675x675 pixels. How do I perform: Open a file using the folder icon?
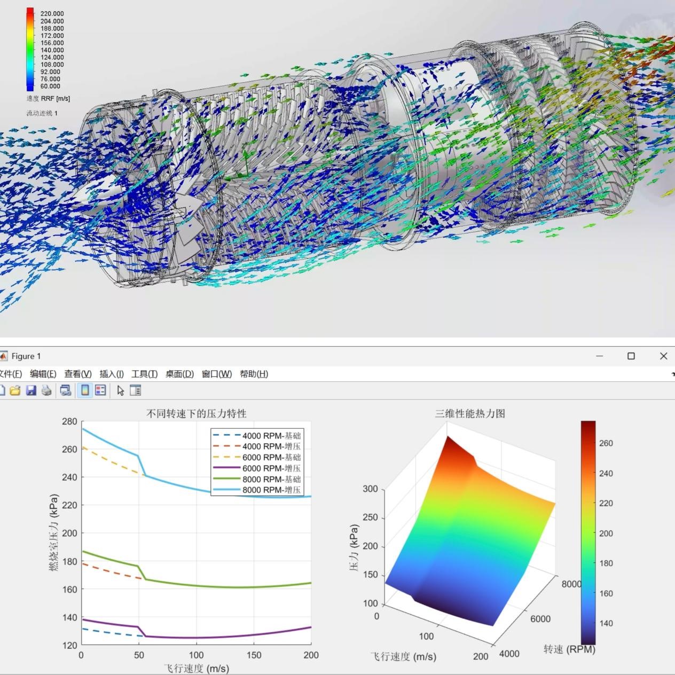tap(15, 390)
